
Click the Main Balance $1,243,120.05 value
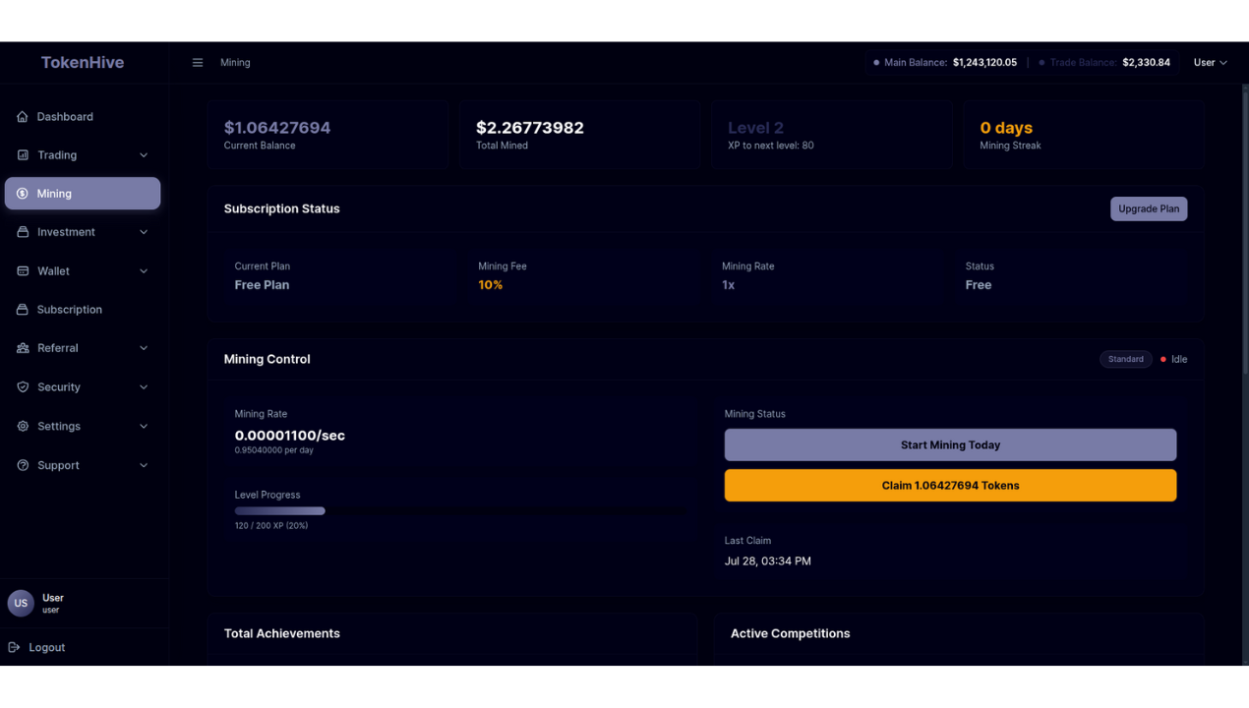coord(984,63)
